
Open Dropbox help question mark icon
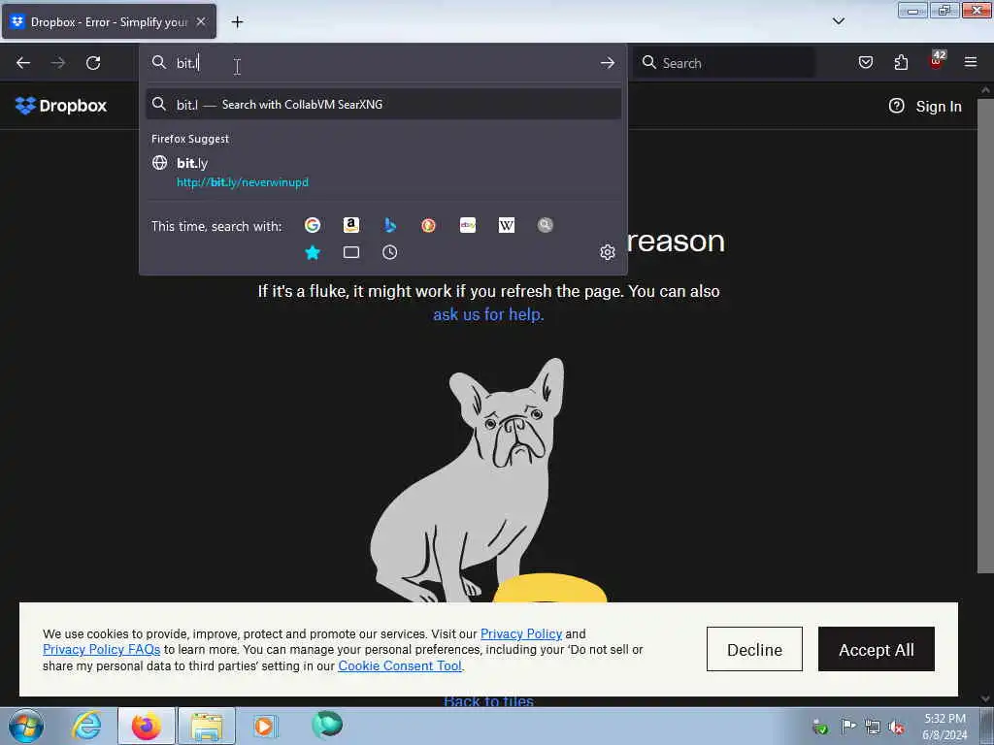tap(896, 106)
